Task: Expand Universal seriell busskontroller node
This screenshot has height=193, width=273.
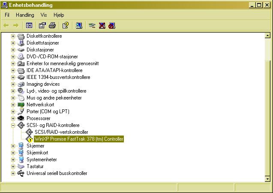Action: click(x=13, y=174)
